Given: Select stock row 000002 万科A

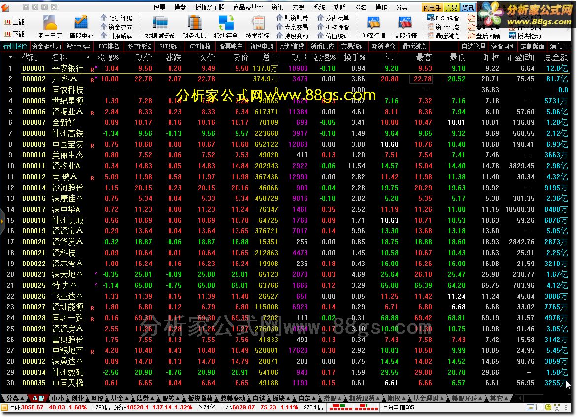Looking at the screenshot, I should coord(285,79).
